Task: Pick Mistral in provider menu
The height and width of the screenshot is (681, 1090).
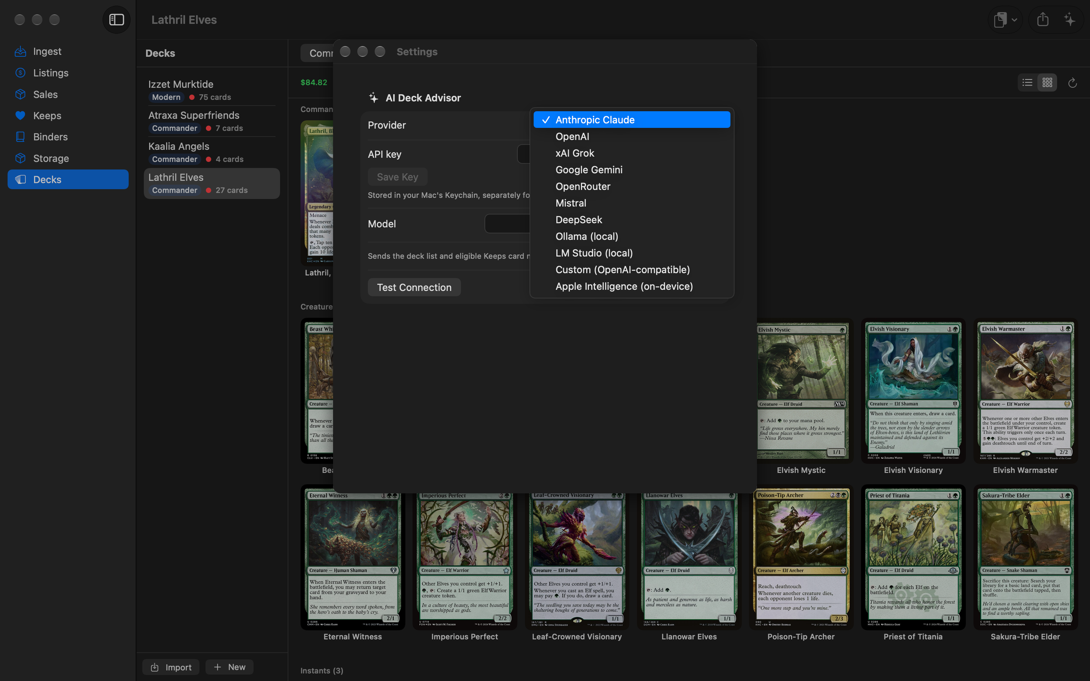Action: pyautogui.click(x=631, y=203)
